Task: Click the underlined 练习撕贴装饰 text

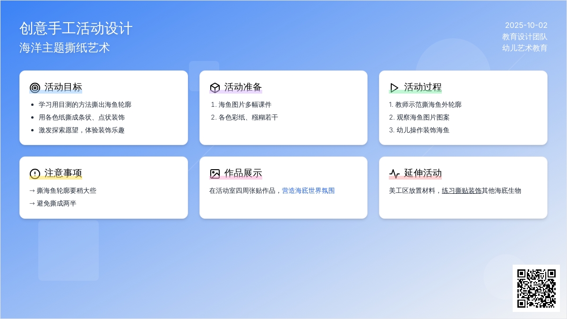Action: point(461,190)
